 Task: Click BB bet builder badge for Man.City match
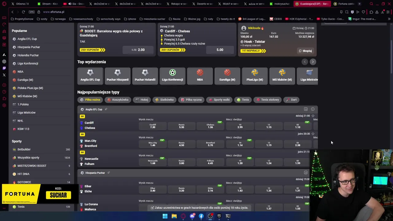tap(82, 134)
